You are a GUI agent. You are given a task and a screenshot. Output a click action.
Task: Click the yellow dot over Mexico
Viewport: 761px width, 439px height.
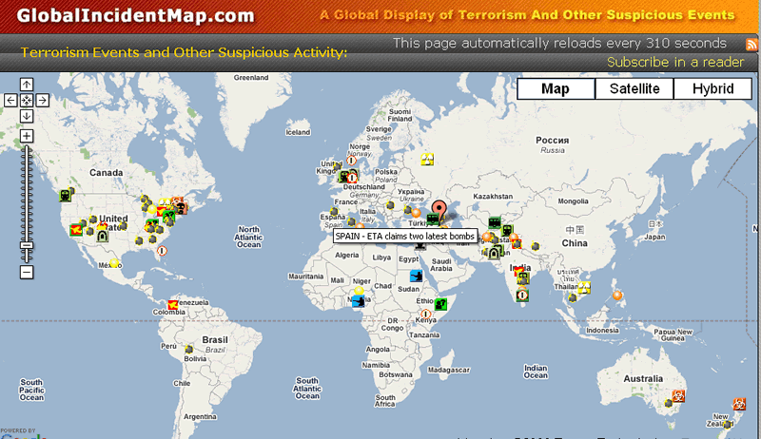pos(114,263)
